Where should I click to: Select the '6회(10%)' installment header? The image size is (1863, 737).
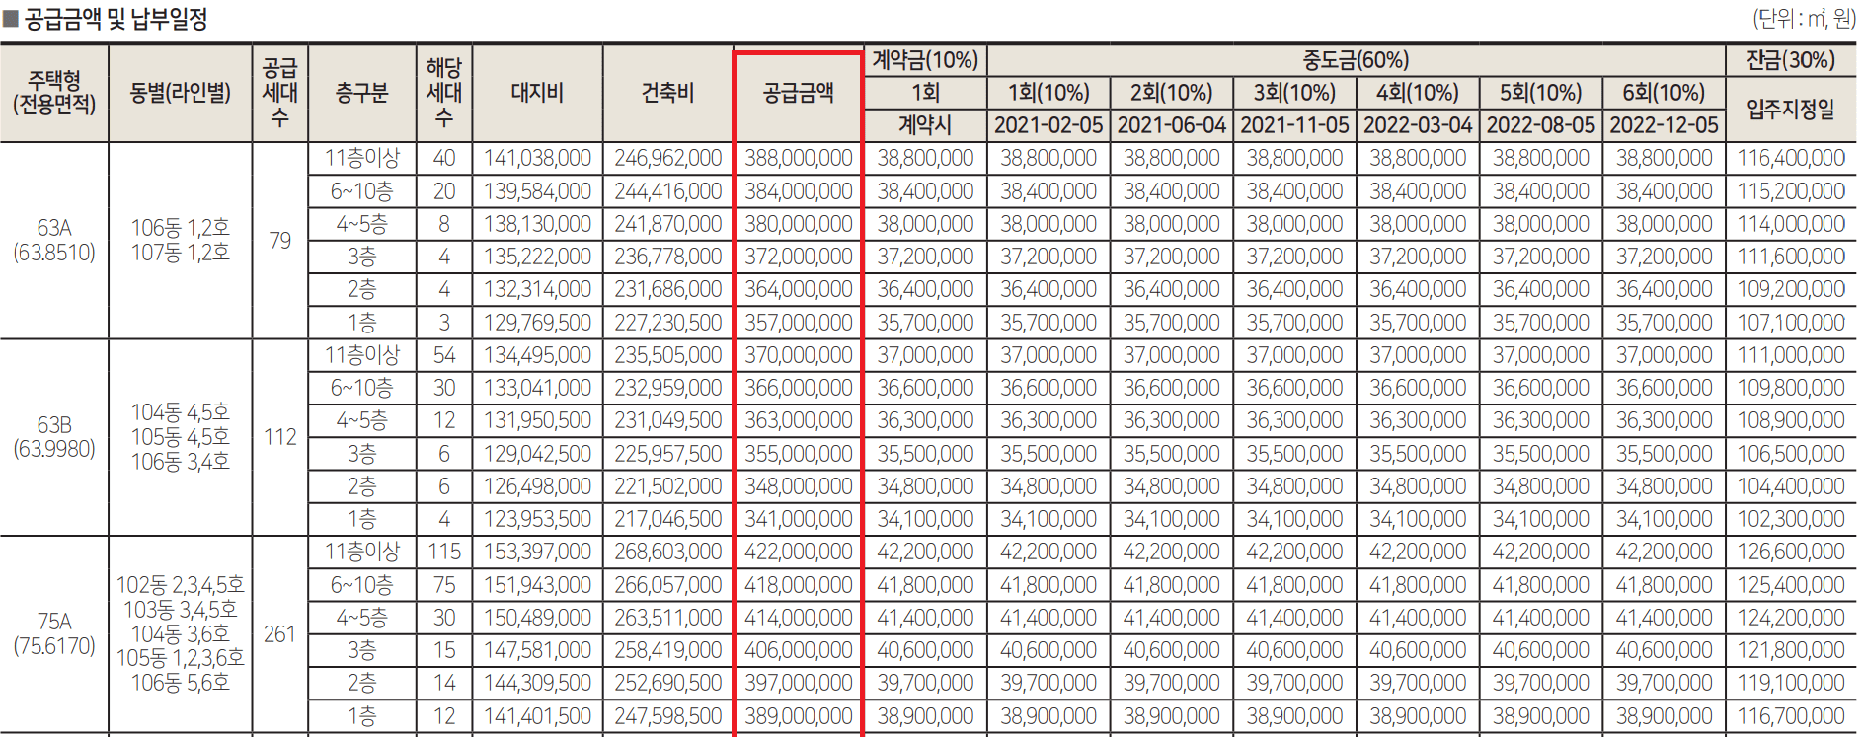(1664, 93)
